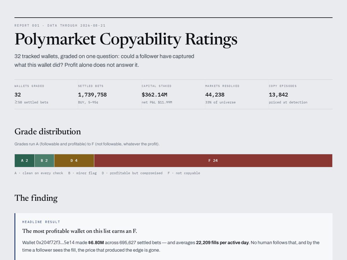Viewport: 347px width, 260px height.
Task: Click the CAPITAL STAKED label
Action: (x=156, y=86)
